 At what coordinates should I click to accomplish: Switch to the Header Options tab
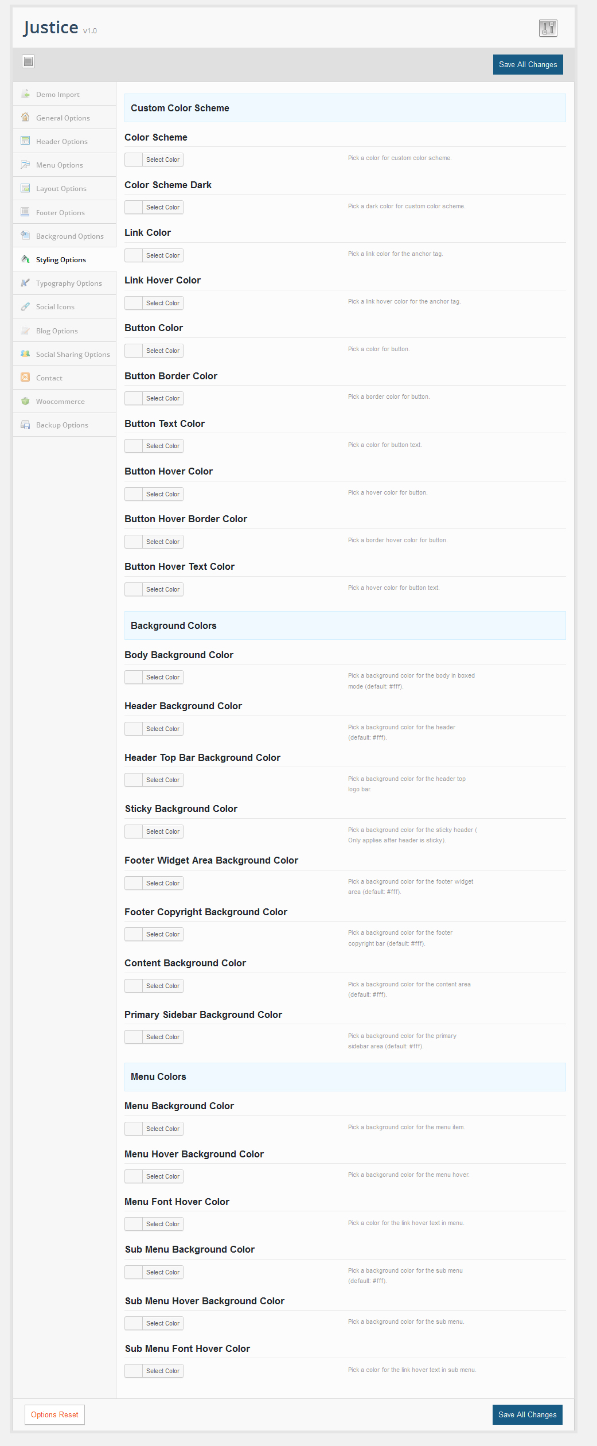[x=61, y=141]
